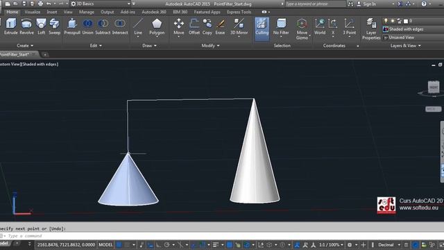Use the Copy modify tool
Screen dimensions: 444x250
(207, 27)
